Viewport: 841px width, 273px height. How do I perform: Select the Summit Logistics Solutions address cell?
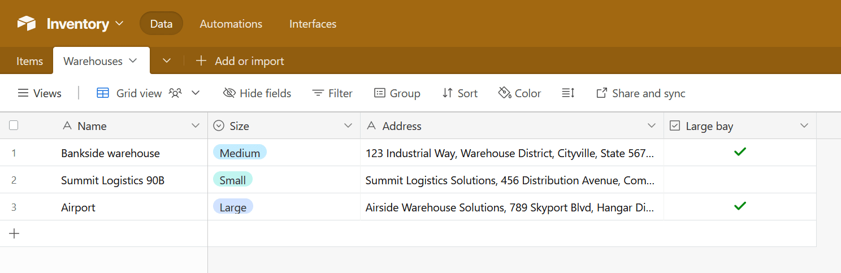point(512,180)
